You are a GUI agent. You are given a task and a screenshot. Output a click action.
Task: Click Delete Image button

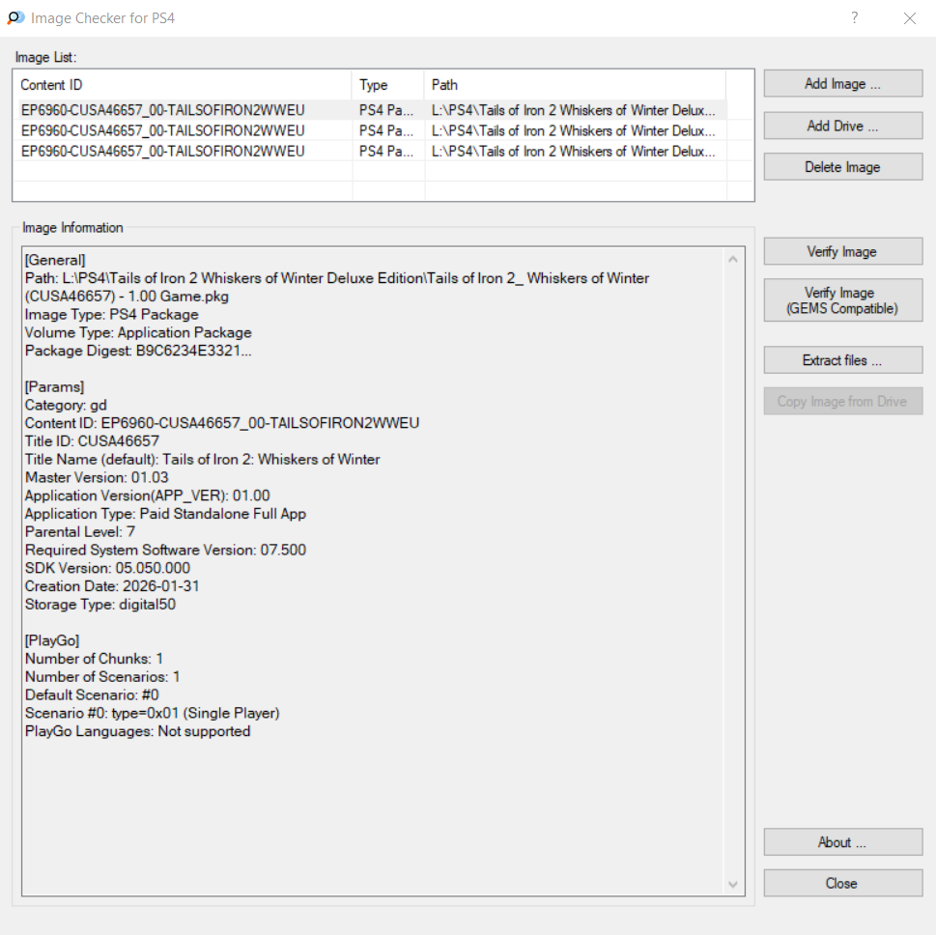842,167
